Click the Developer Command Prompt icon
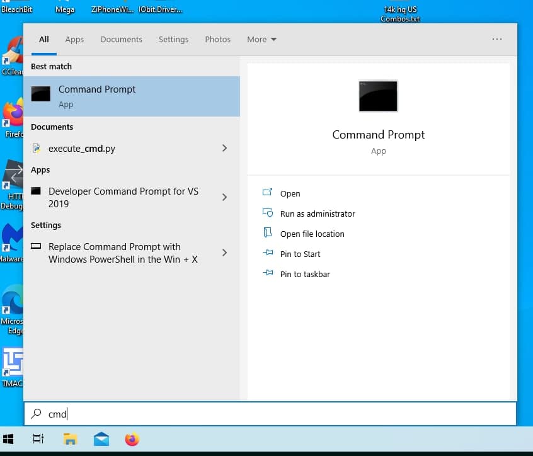This screenshot has width=533, height=456. pos(37,191)
